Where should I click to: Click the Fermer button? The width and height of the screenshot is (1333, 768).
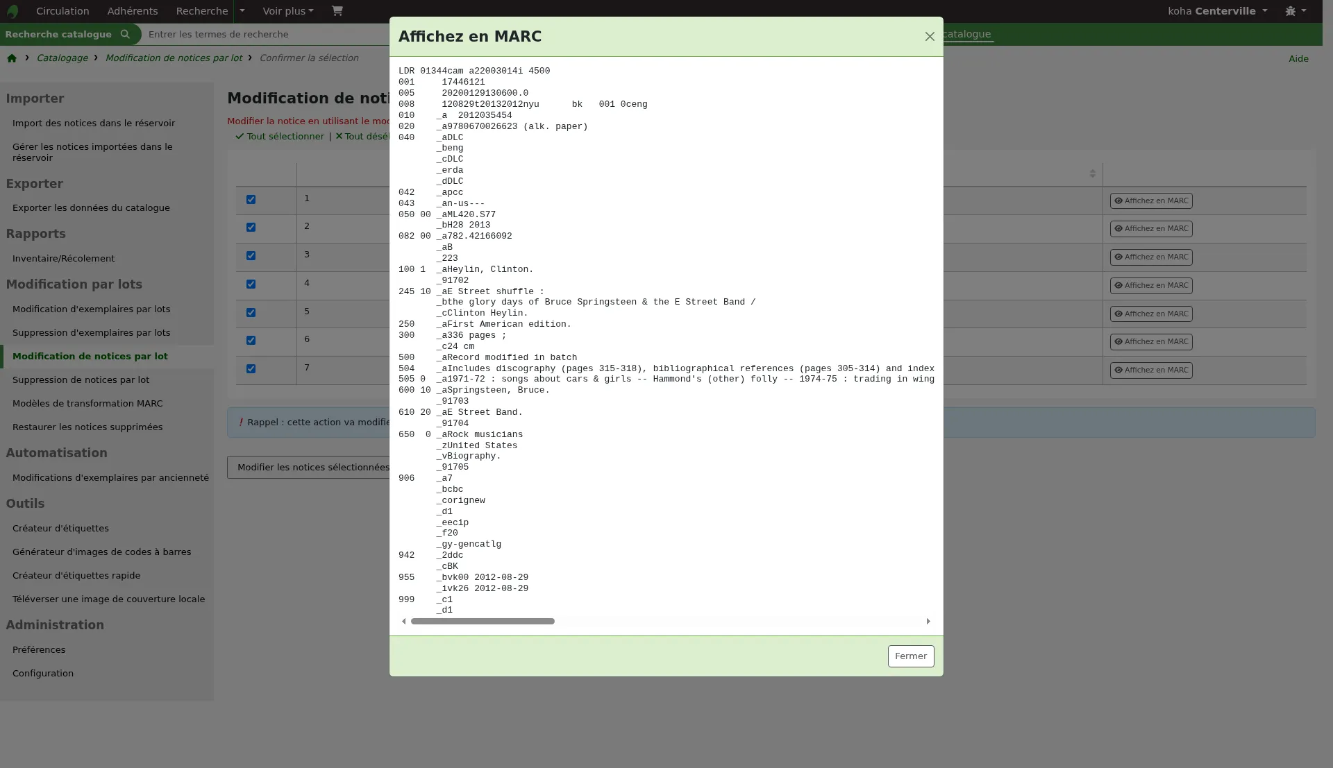point(911,656)
